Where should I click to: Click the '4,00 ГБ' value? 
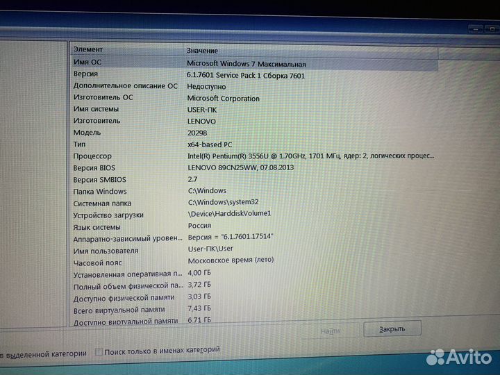pyautogui.click(x=199, y=273)
